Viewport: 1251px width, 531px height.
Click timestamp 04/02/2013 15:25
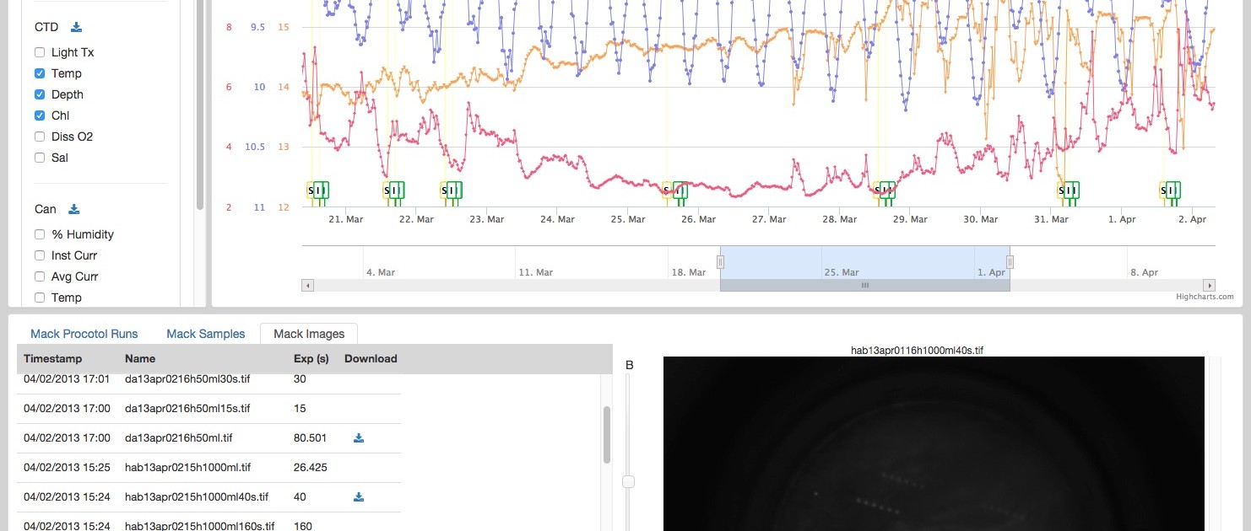click(x=67, y=468)
